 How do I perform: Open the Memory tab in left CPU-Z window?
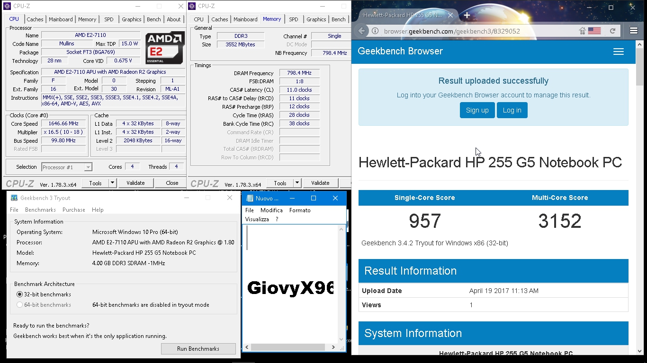87,19
